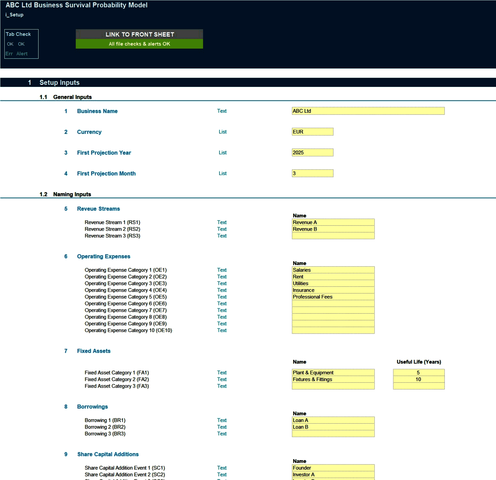Click the empty Fixed Asset Category 3 name cell
The width and height of the screenshot is (496, 480).
[333, 386]
